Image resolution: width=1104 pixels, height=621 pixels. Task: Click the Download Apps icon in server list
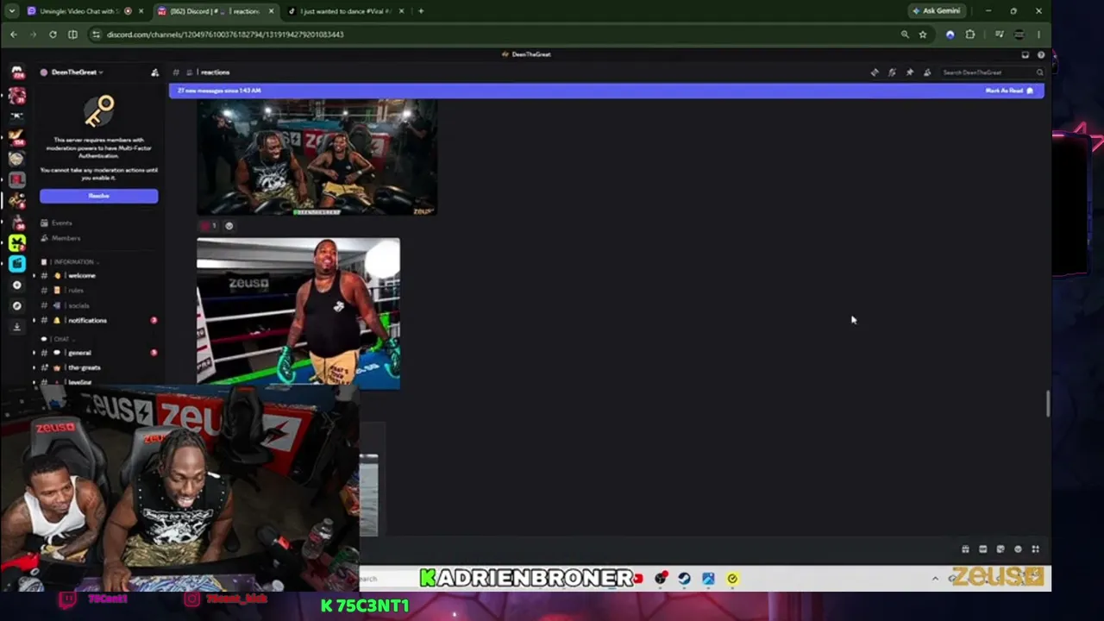pyautogui.click(x=17, y=327)
